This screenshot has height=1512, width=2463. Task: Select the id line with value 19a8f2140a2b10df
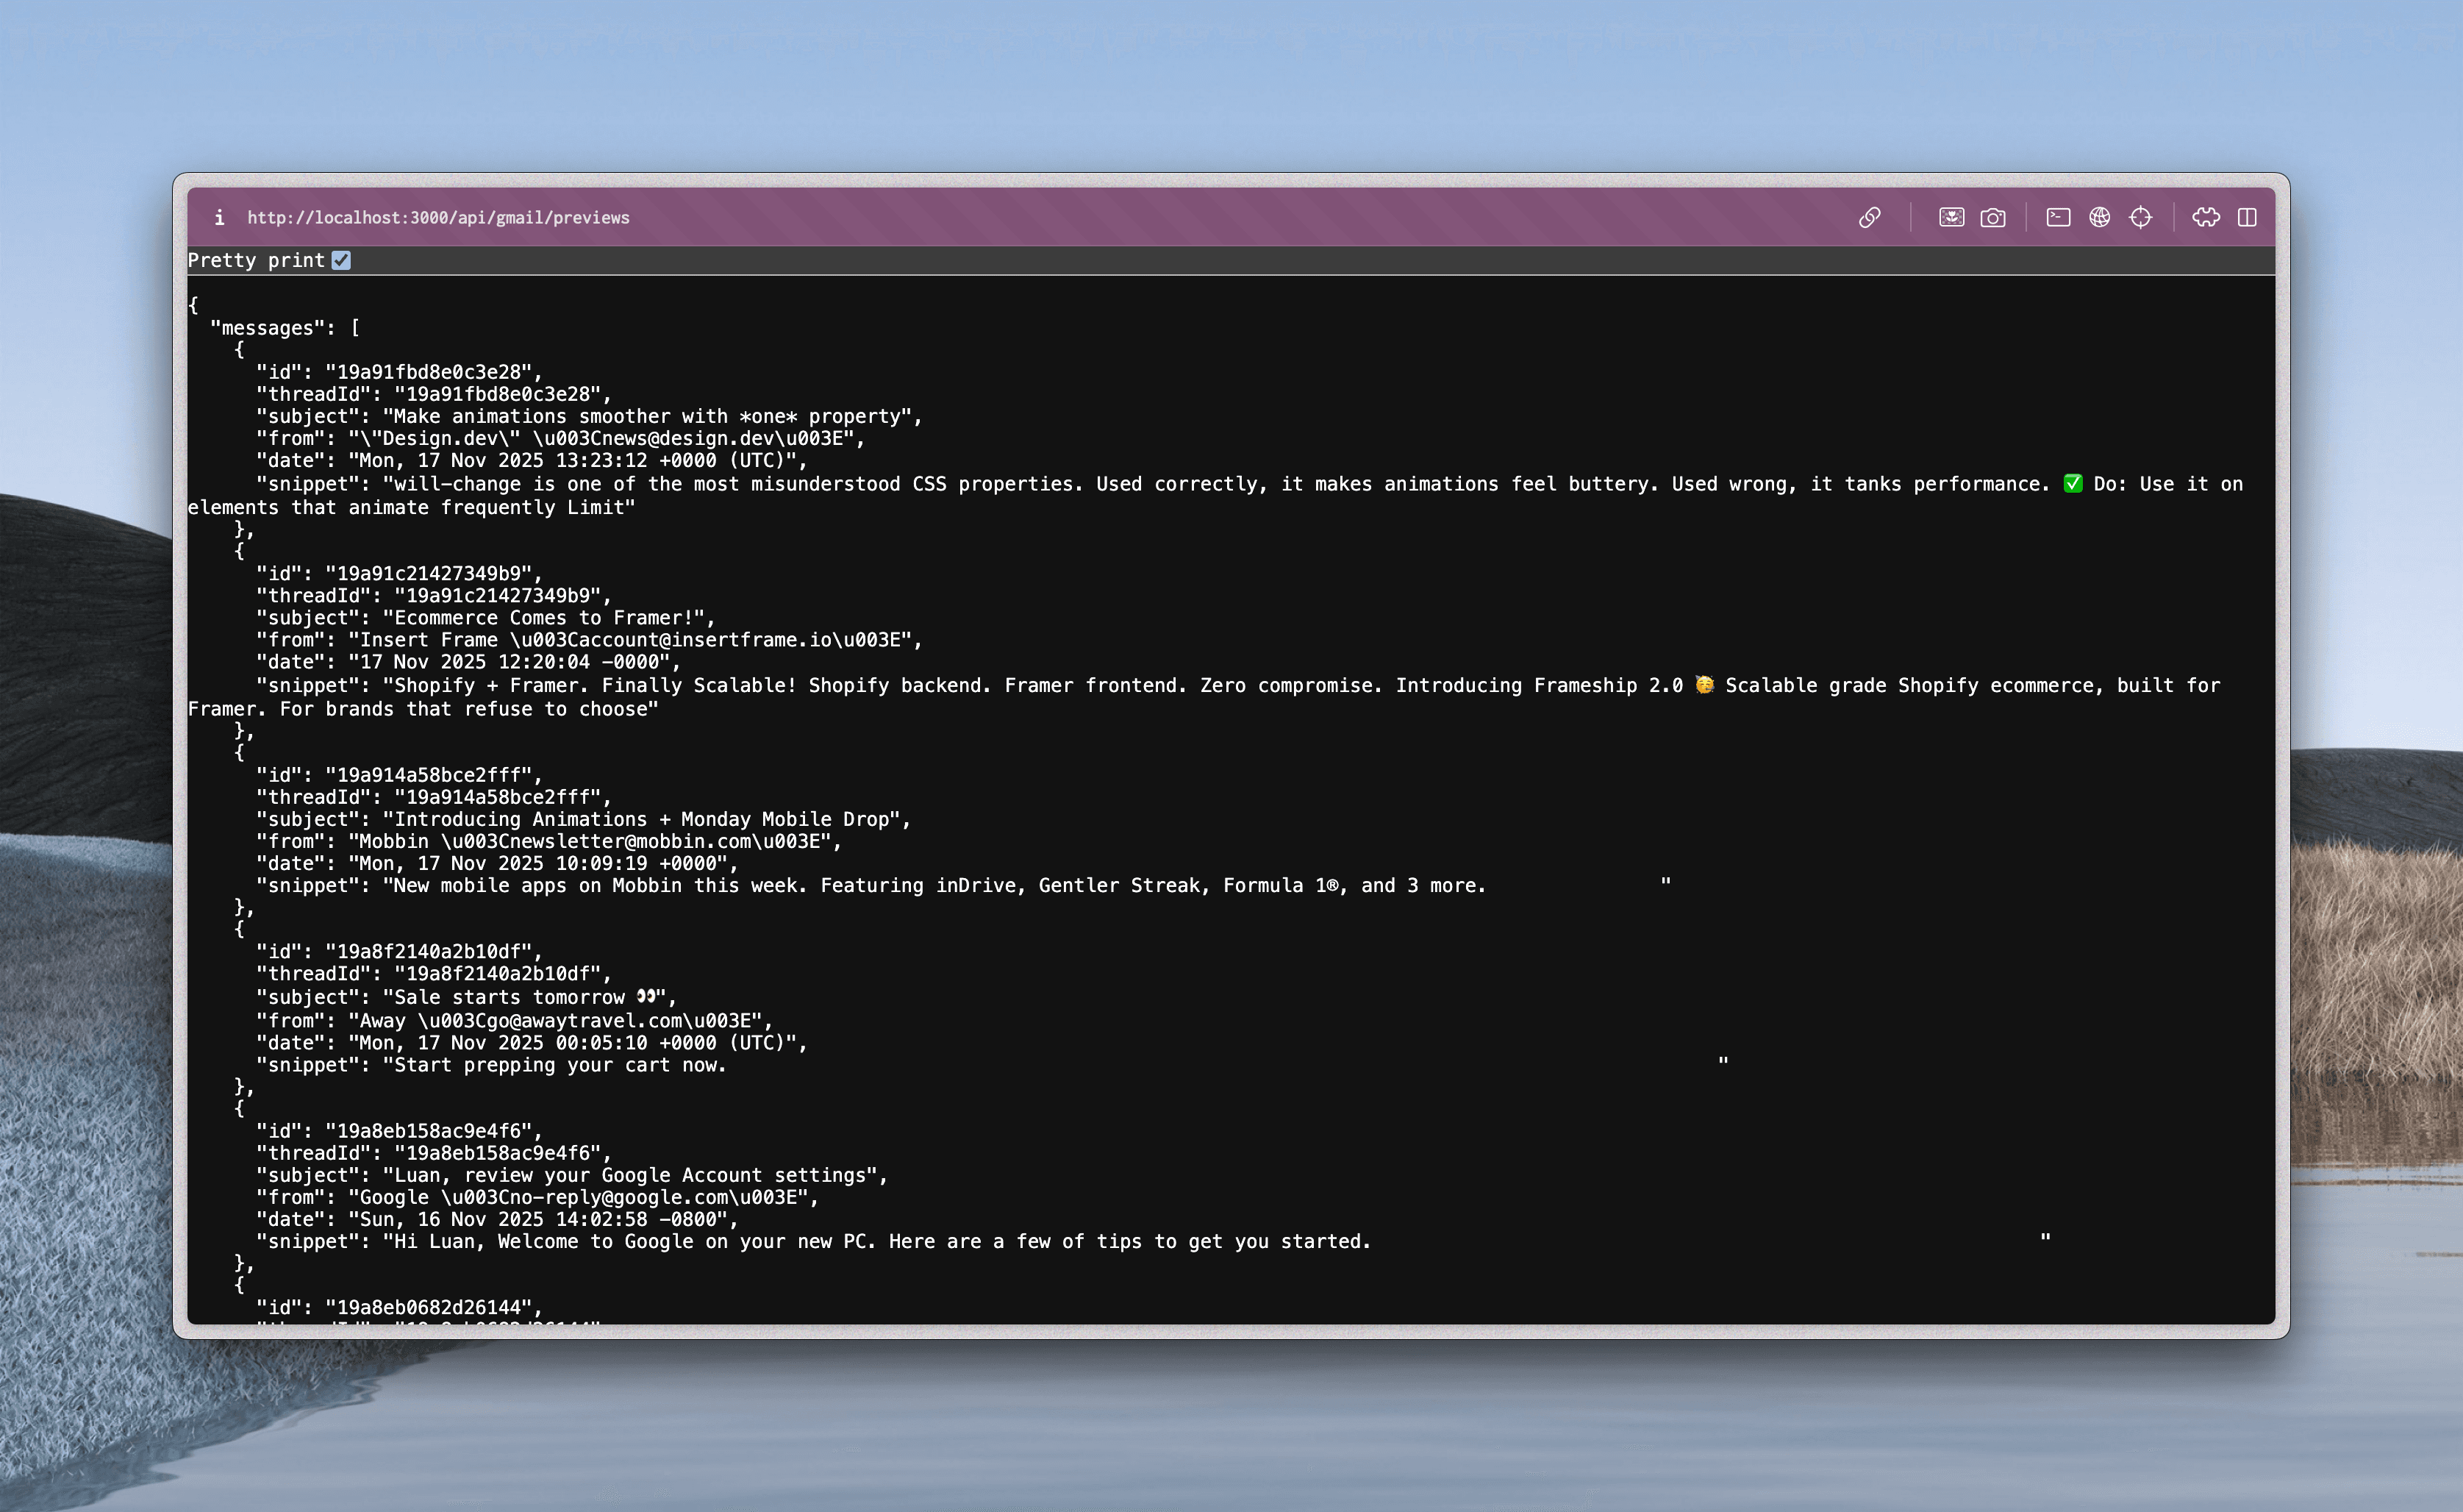tap(398, 951)
